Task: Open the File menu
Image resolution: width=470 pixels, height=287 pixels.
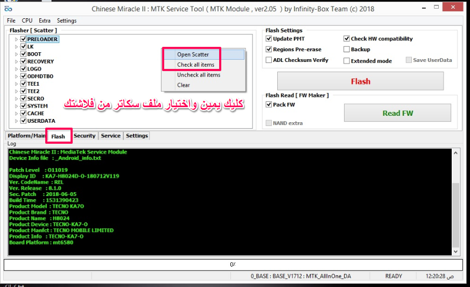Action: tap(11, 20)
